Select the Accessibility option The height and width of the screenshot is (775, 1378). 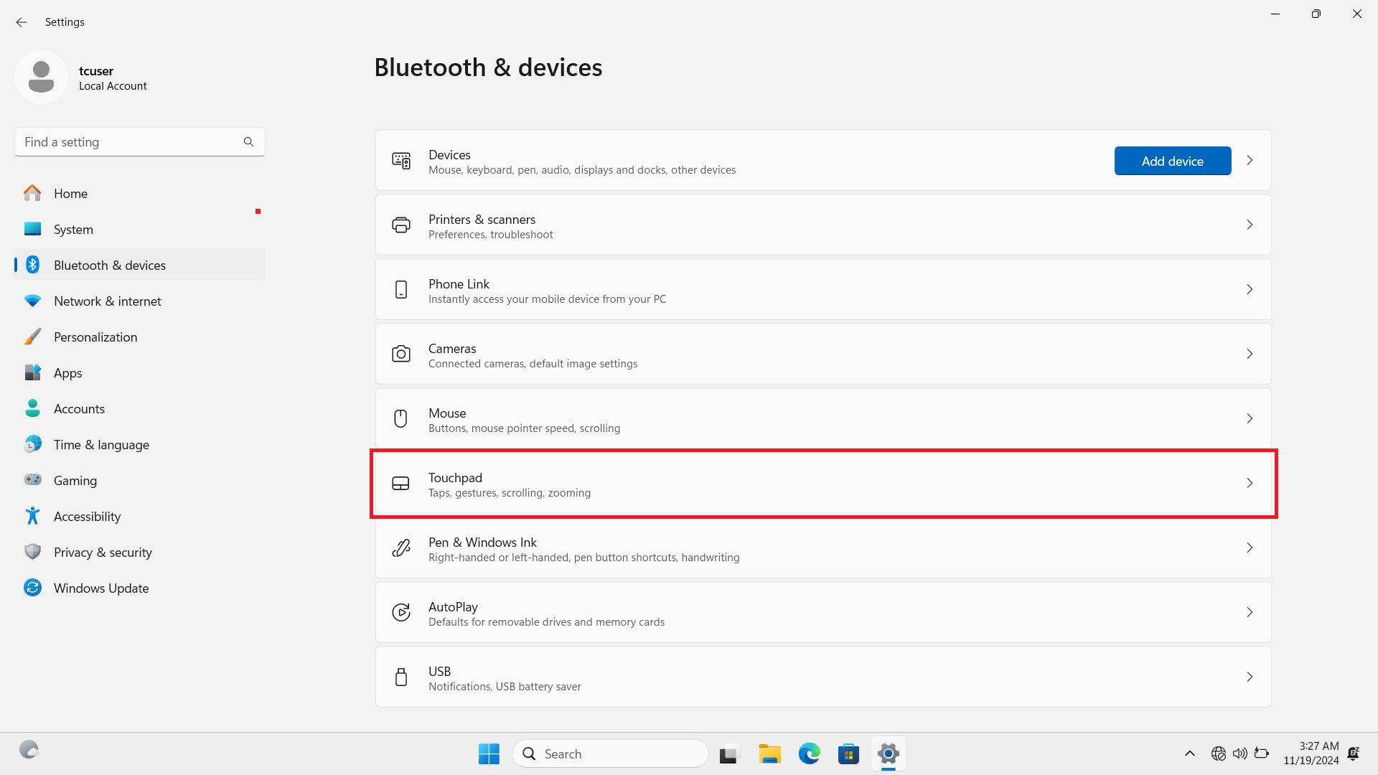click(88, 516)
